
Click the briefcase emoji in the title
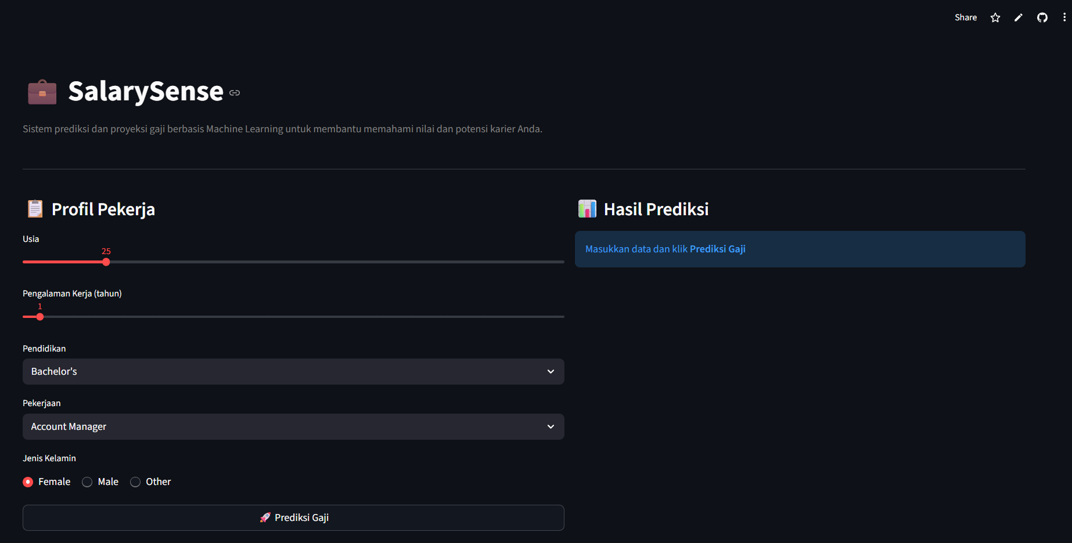(x=42, y=92)
